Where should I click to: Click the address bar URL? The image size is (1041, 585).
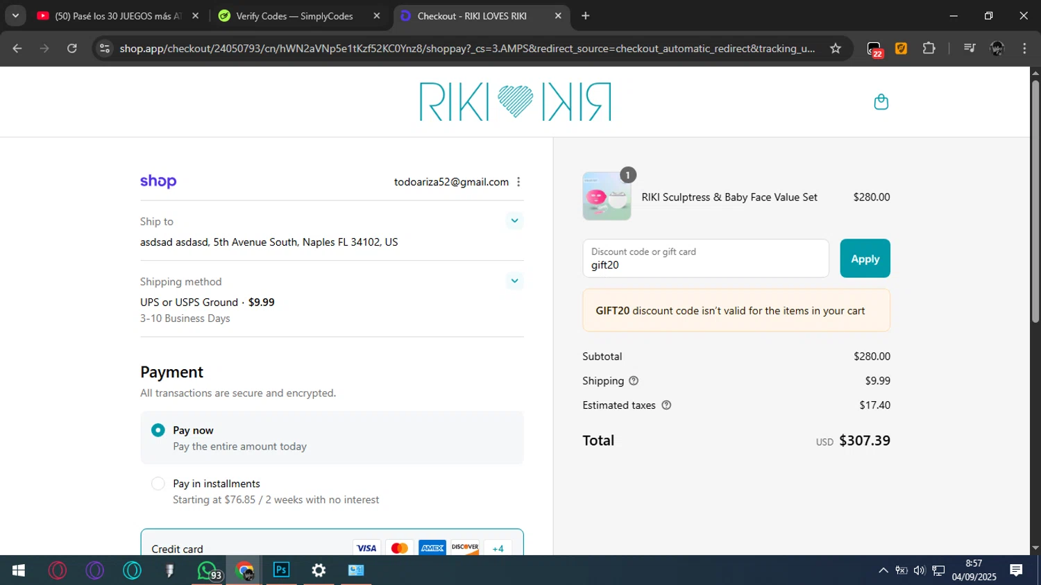point(467,49)
